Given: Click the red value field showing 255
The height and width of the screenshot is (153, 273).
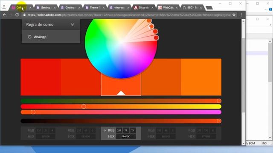Looking at the screenshot, I should click(119, 130).
